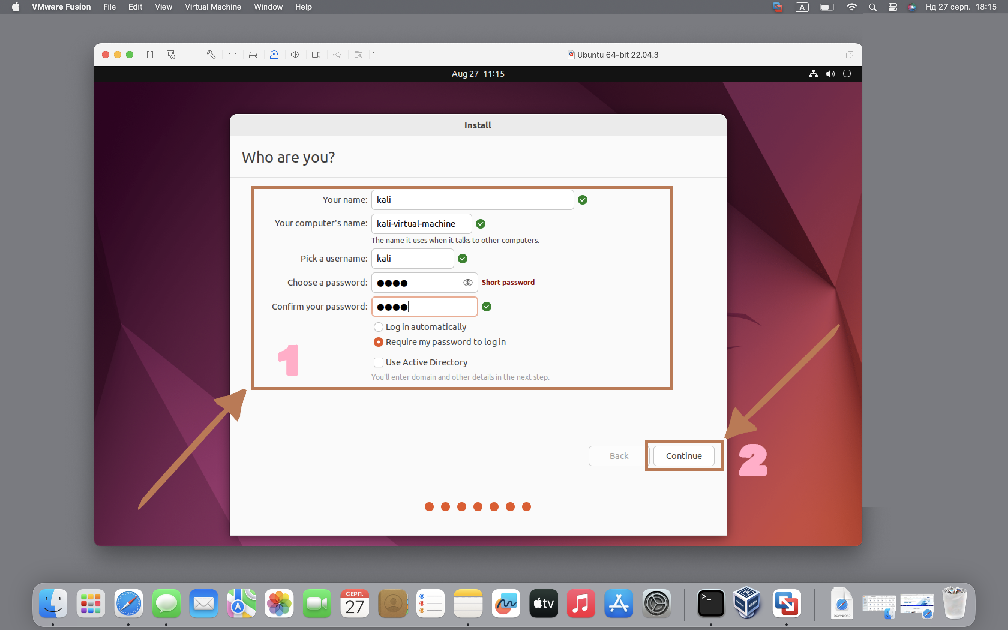Open VM settings via the wrench icon
The height and width of the screenshot is (630, 1008).
(211, 55)
